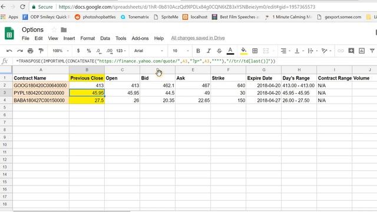This screenshot has width=377, height=212.
Task: Toggle Italic formatting
Action: coord(209,51)
